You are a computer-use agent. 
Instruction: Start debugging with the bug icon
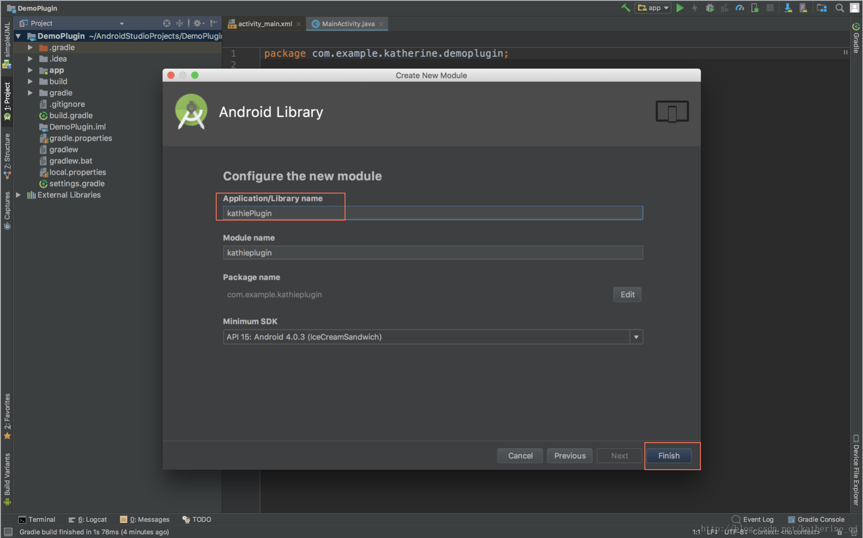tap(710, 8)
